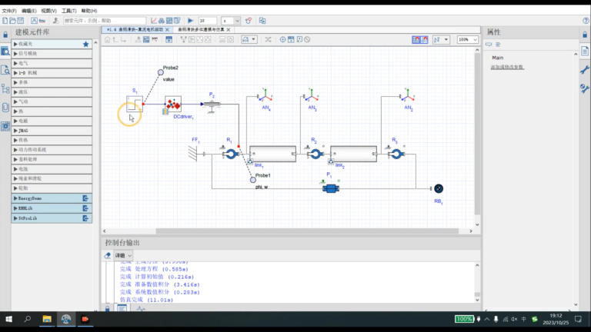The width and height of the screenshot is (591, 332).
Task: Create a new document with the toolbar icon
Action: (x=5, y=21)
